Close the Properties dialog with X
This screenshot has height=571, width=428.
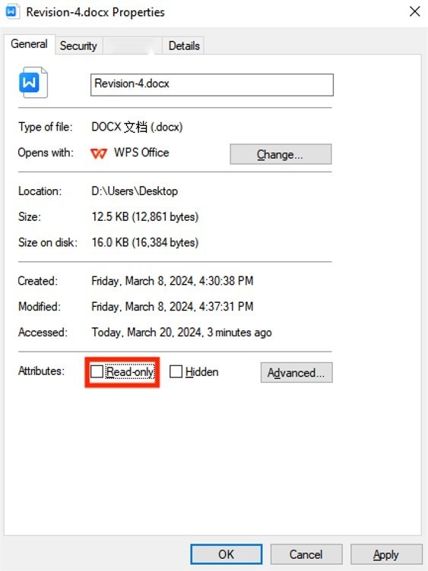[x=414, y=11]
